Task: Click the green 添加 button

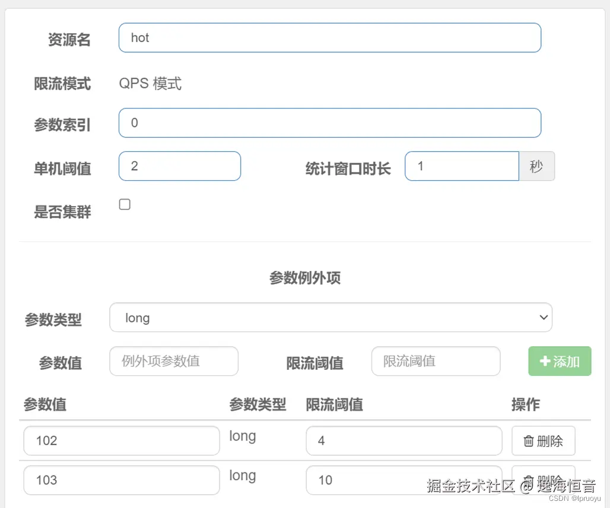Action: pyautogui.click(x=559, y=361)
